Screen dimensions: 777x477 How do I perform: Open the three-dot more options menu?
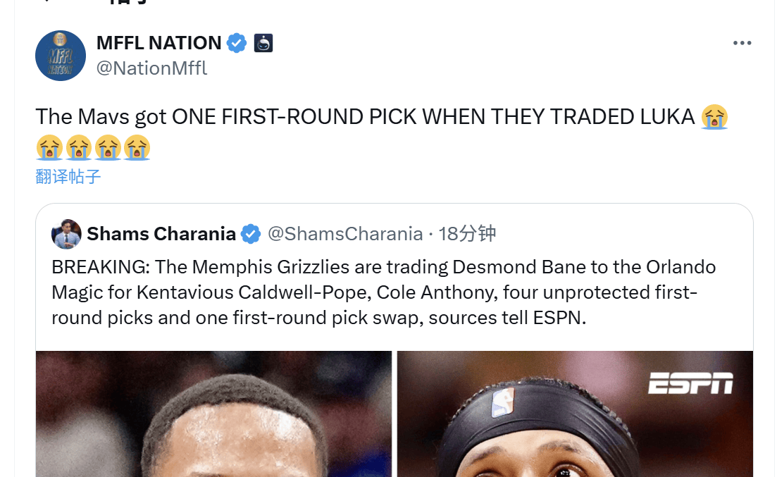[742, 43]
